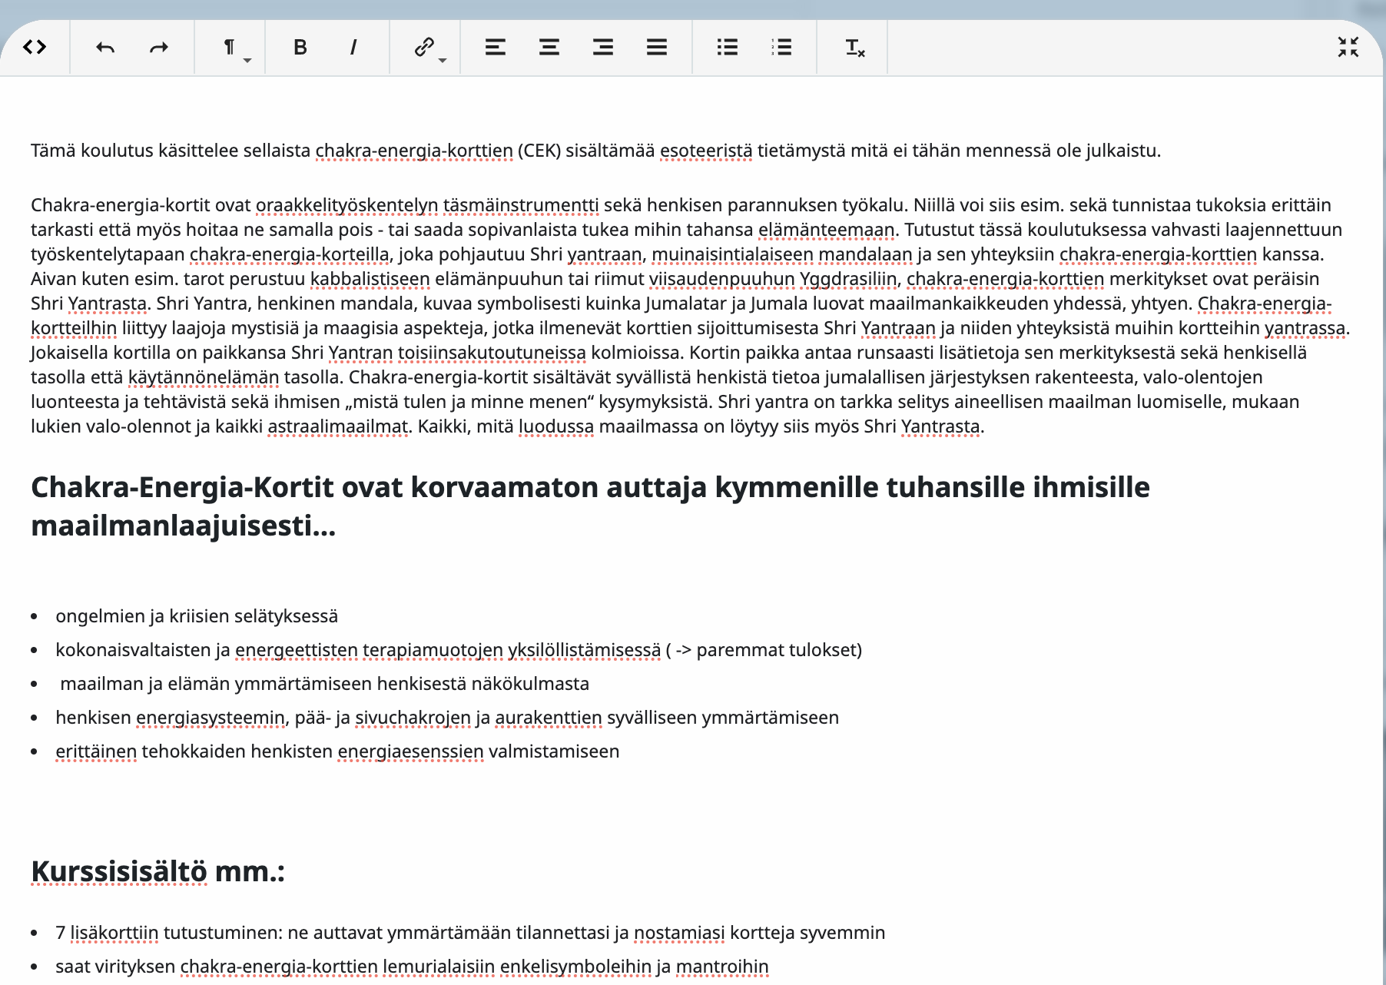Clear text formatting
The image size is (1386, 985).
tap(854, 48)
